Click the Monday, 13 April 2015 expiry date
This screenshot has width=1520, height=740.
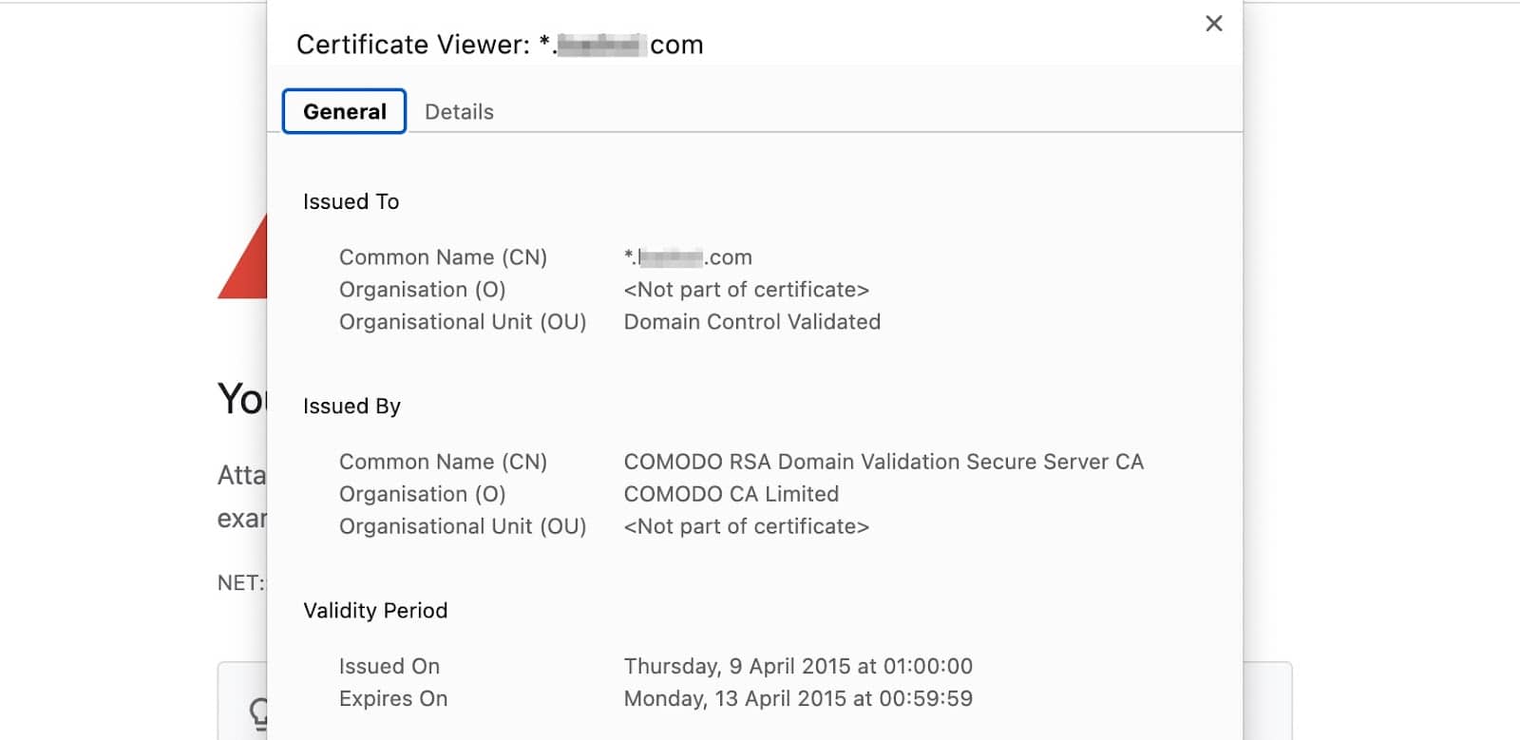click(x=798, y=699)
